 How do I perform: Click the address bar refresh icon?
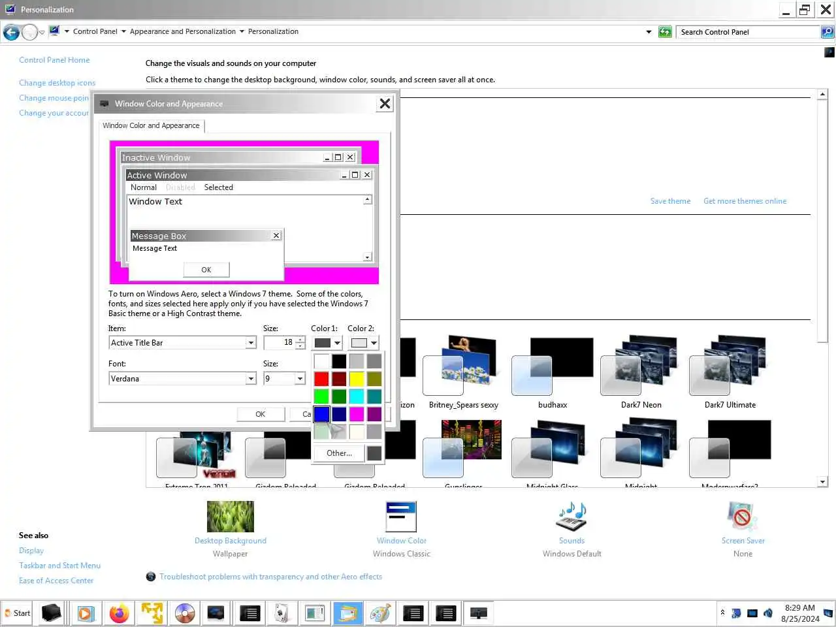pos(665,31)
